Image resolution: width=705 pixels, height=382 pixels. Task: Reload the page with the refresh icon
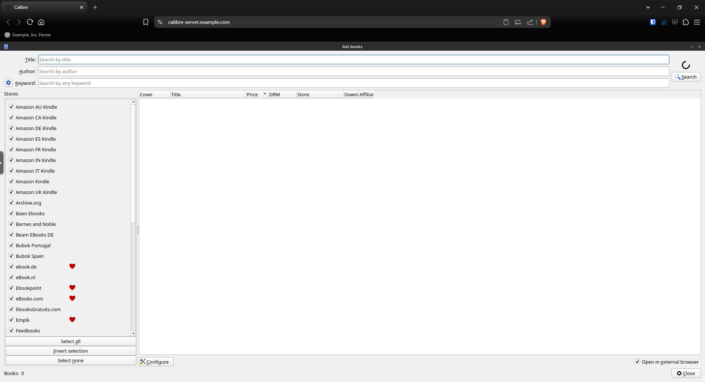(x=30, y=22)
